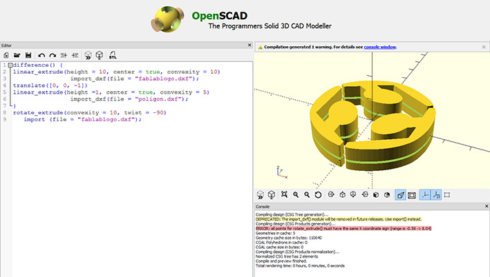
Task: Redo the last undone edit
Action: 53,55
